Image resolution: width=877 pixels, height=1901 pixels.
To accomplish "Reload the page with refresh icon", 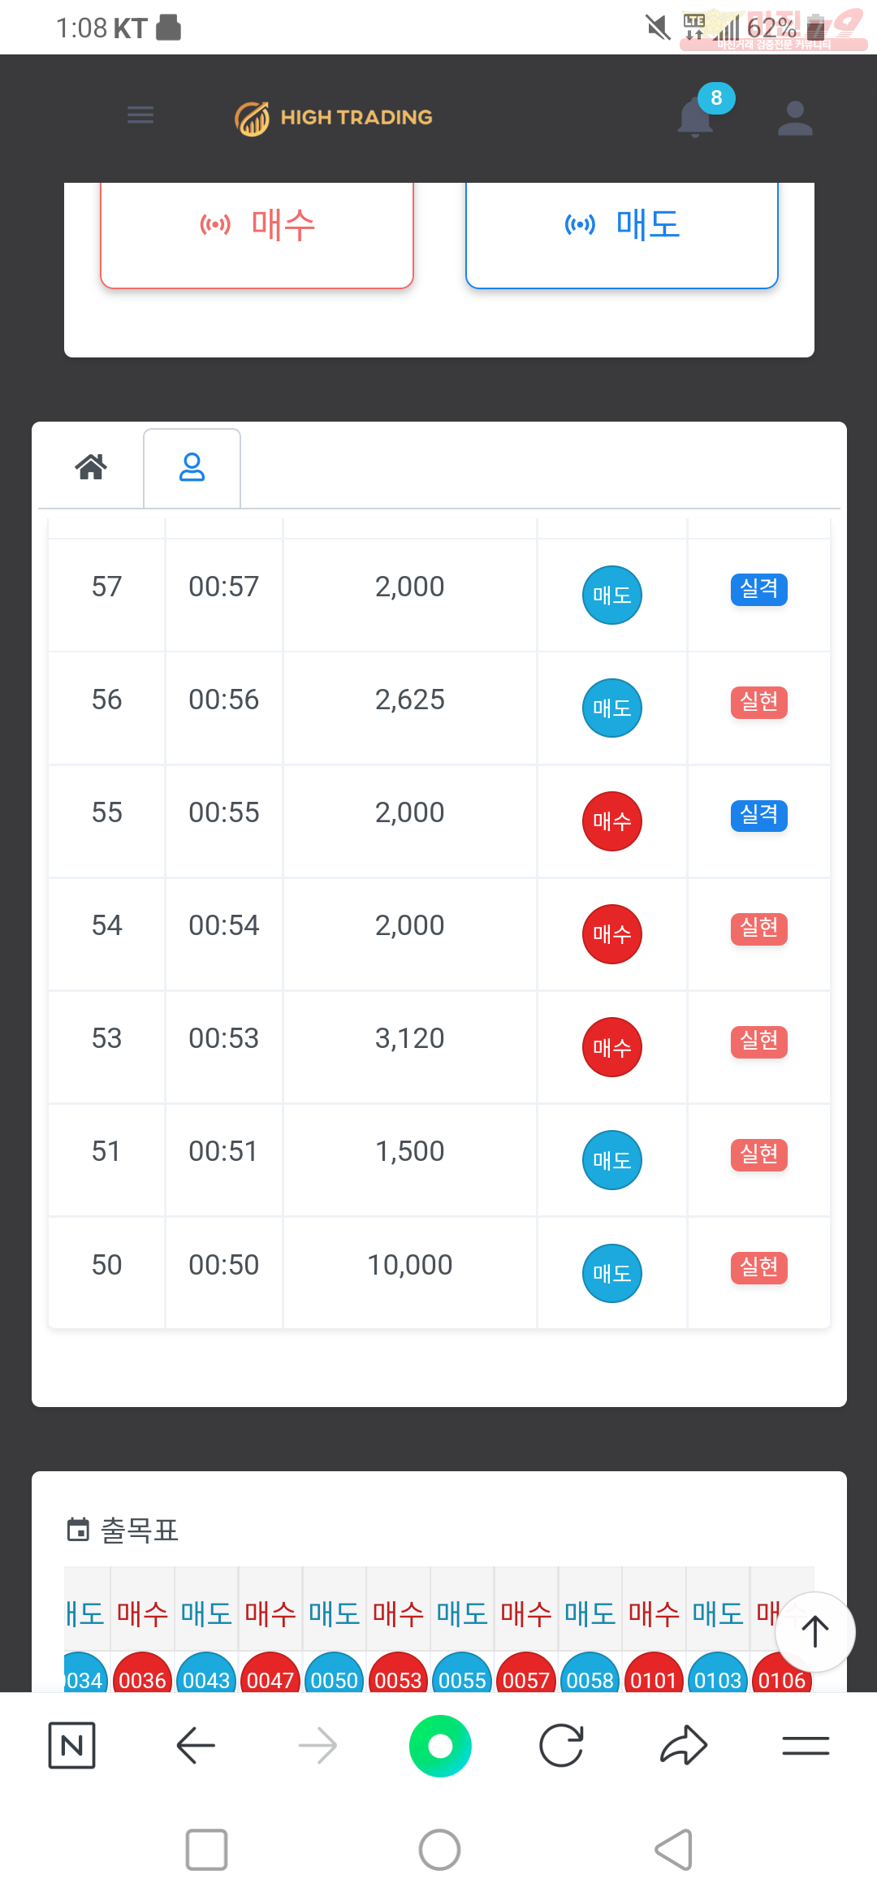I will (561, 1745).
